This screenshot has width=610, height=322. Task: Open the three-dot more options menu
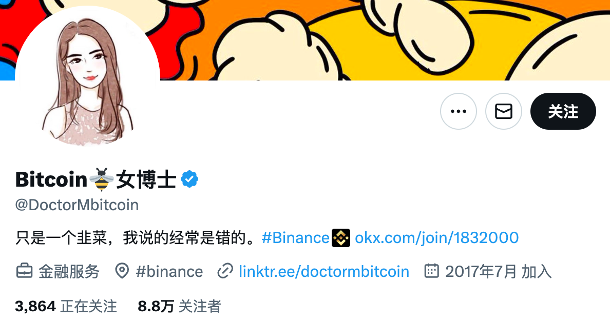click(459, 111)
